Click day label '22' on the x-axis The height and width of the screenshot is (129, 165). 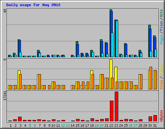tap(111, 125)
